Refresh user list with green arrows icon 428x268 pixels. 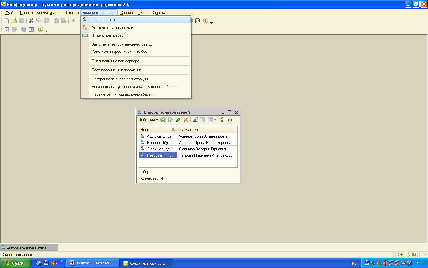(230, 120)
